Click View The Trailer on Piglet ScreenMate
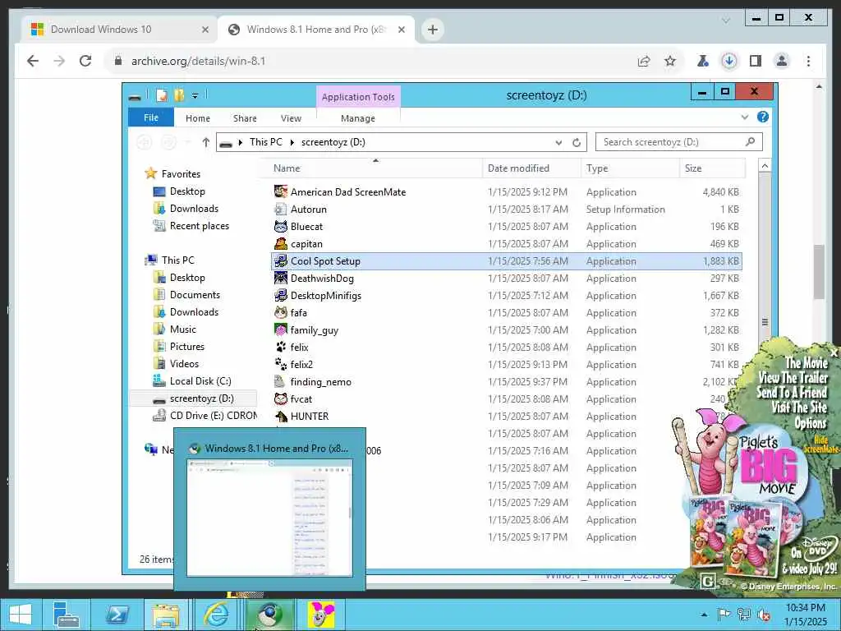Viewport: 841px width, 631px height. 793,378
